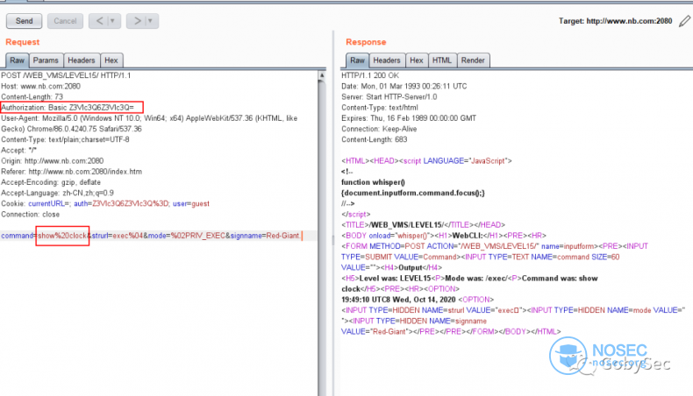Click the Cookie header line
Image resolution: width=693 pixels, height=396 pixels.
[x=105, y=203]
